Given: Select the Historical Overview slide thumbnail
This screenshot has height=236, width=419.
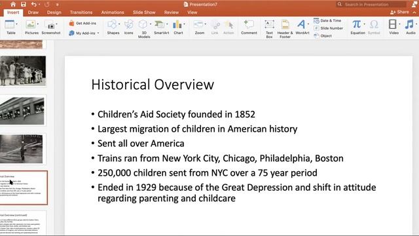Looking at the screenshot, I should pyautogui.click(x=24, y=188).
